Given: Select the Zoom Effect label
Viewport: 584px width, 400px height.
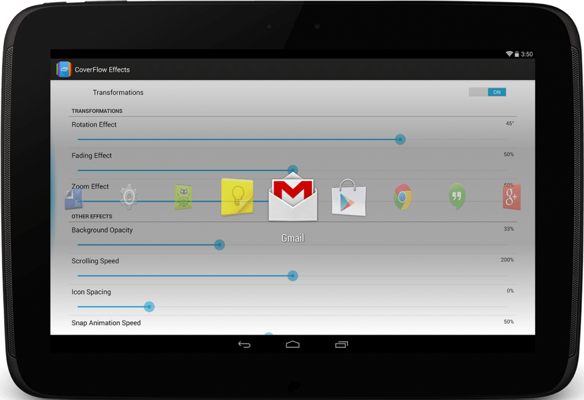Looking at the screenshot, I should [90, 187].
